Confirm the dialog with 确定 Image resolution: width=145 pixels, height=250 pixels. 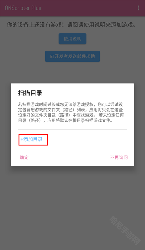[x=24, y=158]
